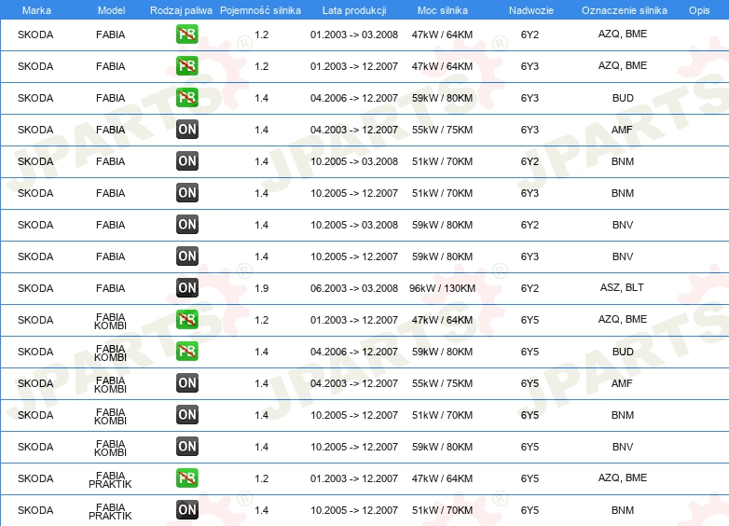Click the Nadwozie column header
The image size is (729, 526).
click(531, 10)
